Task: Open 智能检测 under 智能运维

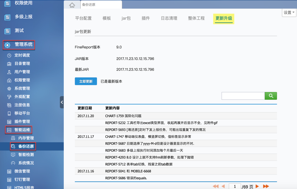Action: click(26, 155)
